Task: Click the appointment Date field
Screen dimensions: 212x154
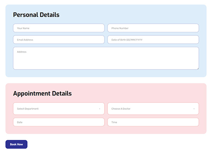Action: (59, 122)
